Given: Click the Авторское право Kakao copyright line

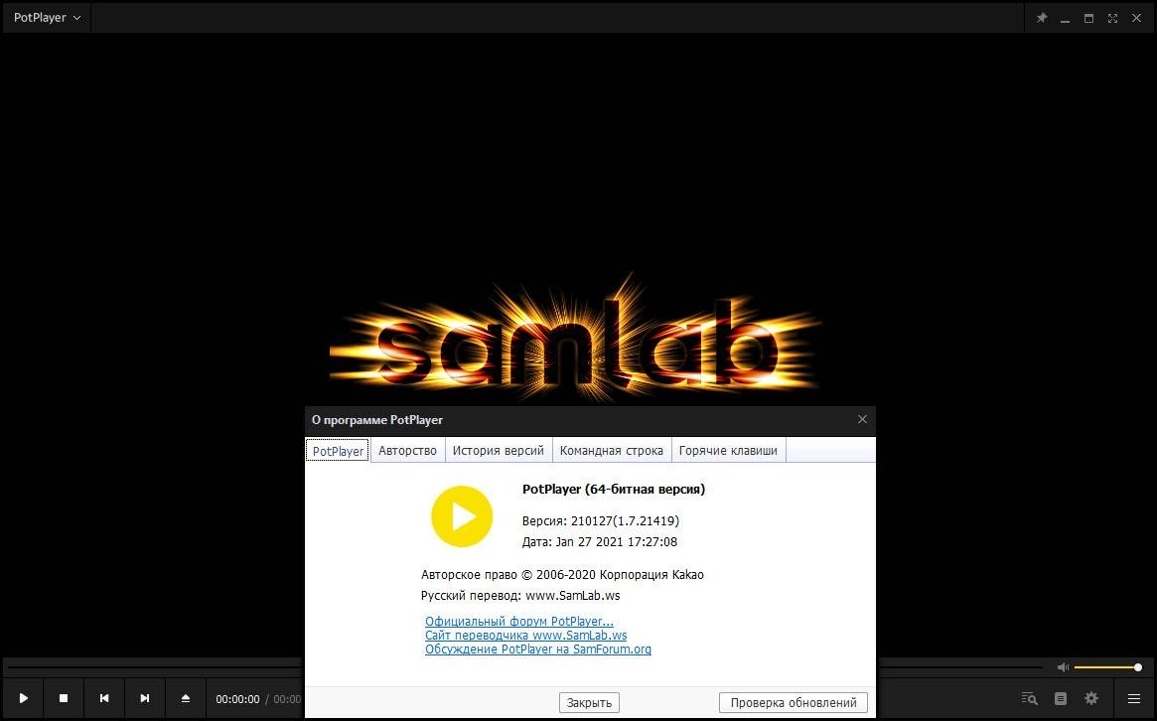Looking at the screenshot, I should 562,575.
